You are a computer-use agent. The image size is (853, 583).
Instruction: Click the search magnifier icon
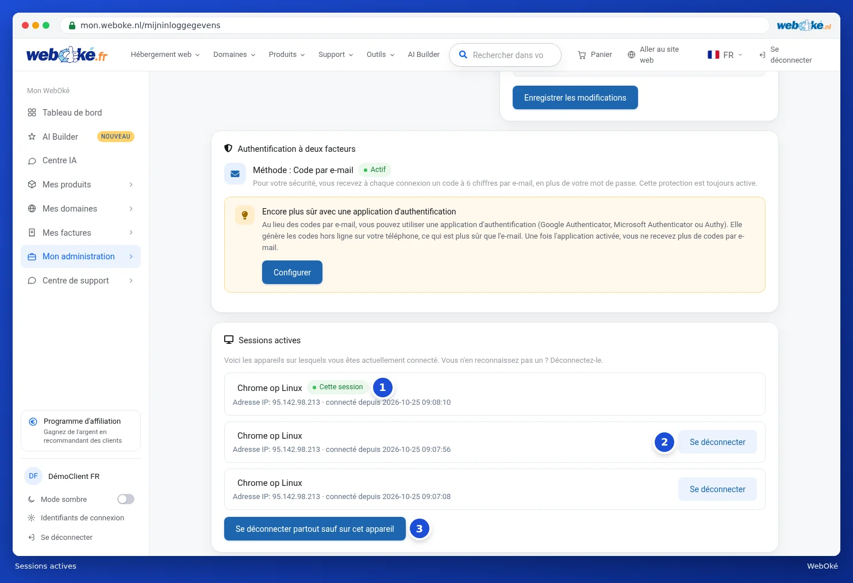(x=463, y=55)
